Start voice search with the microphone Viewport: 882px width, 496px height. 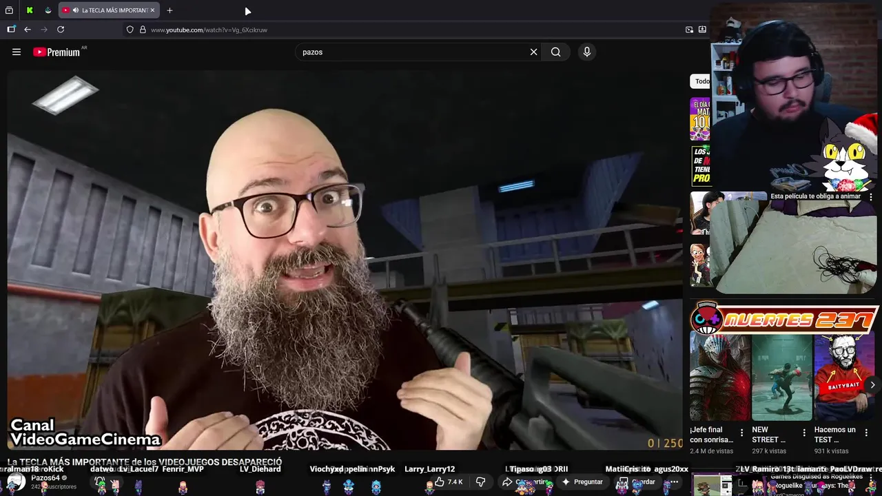[586, 52]
